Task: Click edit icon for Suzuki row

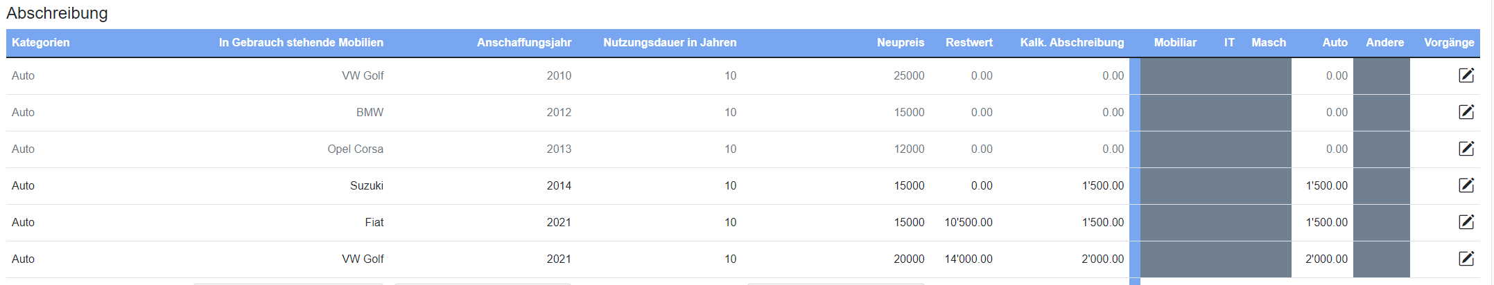Action: click(1466, 185)
